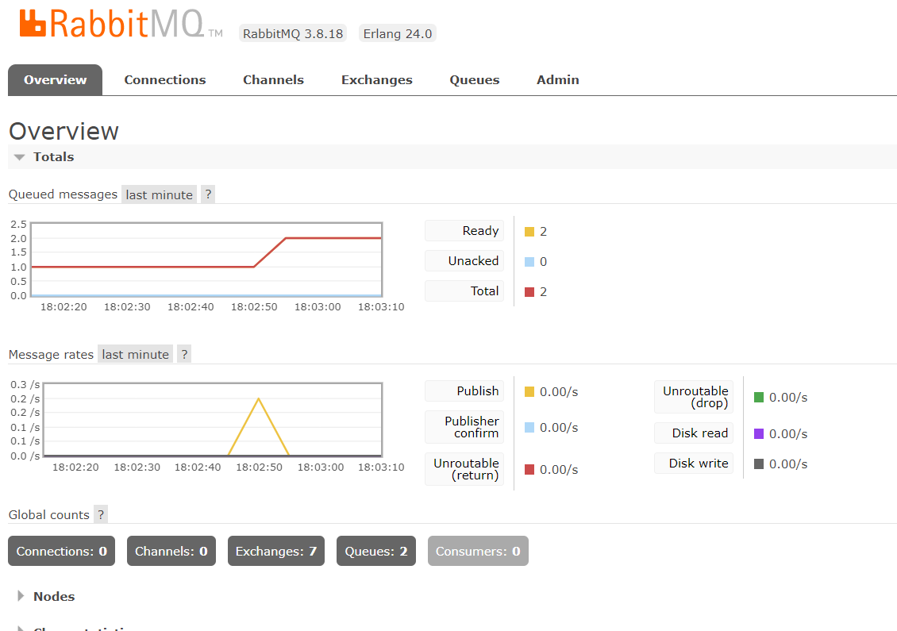Open the Exchanges tab
Viewport: 897px width, 631px height.
[x=376, y=80]
